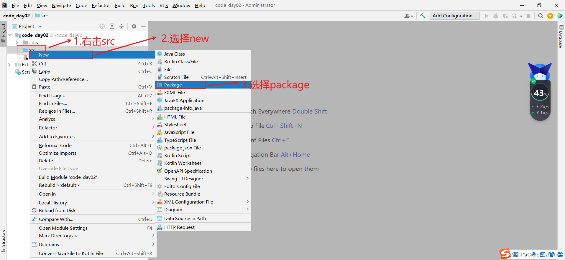Click the Run triangle icon in the toolbar

point(486,16)
